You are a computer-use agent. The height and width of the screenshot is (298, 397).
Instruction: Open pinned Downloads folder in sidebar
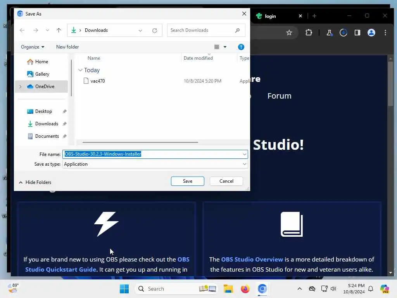pos(47,124)
